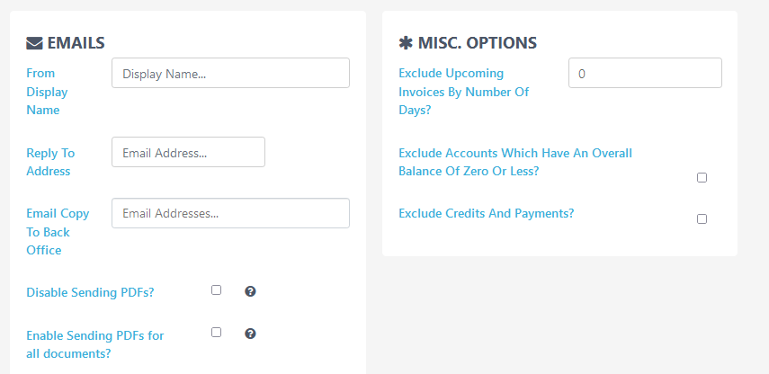Click Exclude Credits And Payments? label text
Image resolution: width=769 pixels, height=374 pixels.
click(x=486, y=214)
